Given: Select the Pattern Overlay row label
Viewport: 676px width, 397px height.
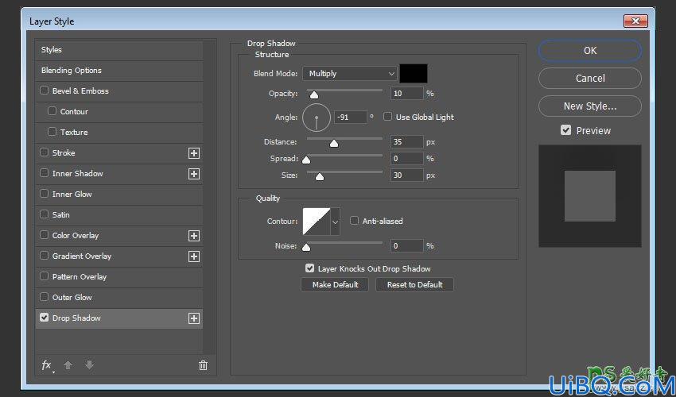Looking at the screenshot, I should coord(80,277).
